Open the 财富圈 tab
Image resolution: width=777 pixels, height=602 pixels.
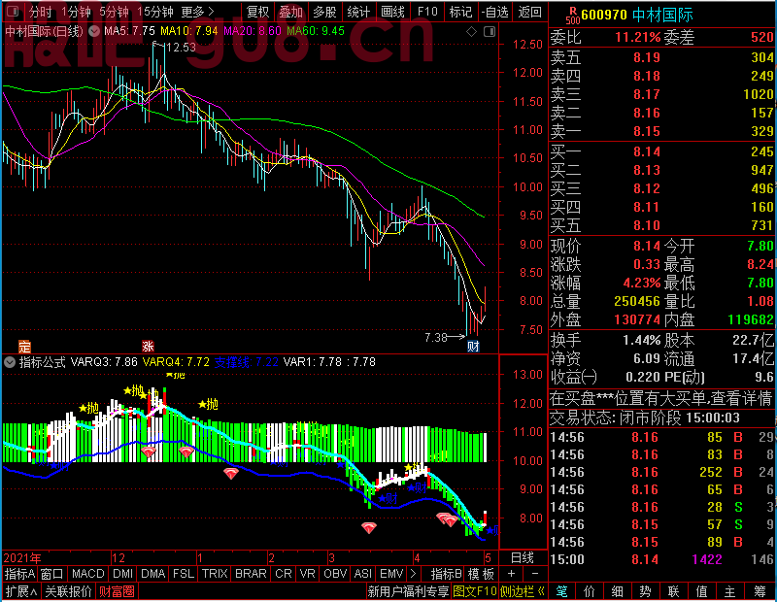tap(117, 591)
